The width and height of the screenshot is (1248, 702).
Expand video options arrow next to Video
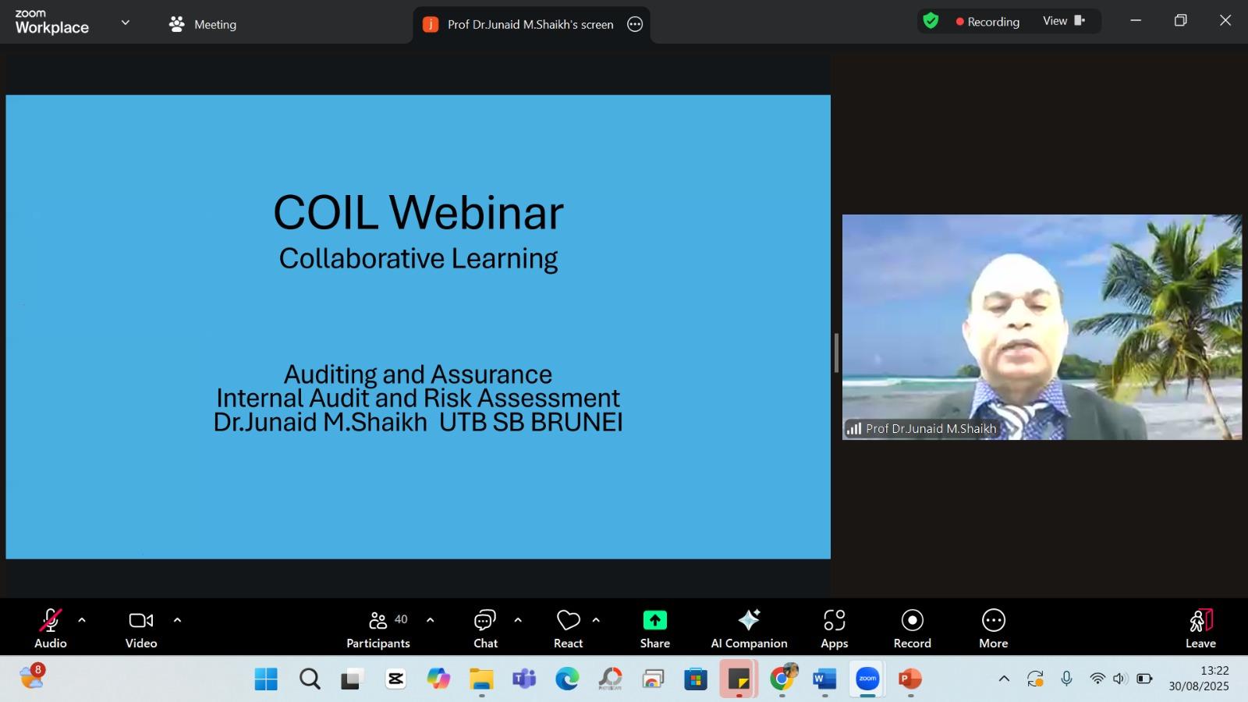177,620
